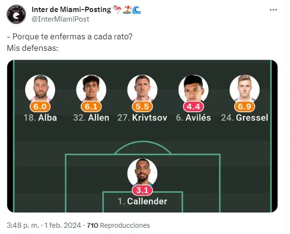The width and height of the screenshot is (290, 234).
Task: Click Gressel's 6.9 rating badge
Action: click(x=244, y=106)
